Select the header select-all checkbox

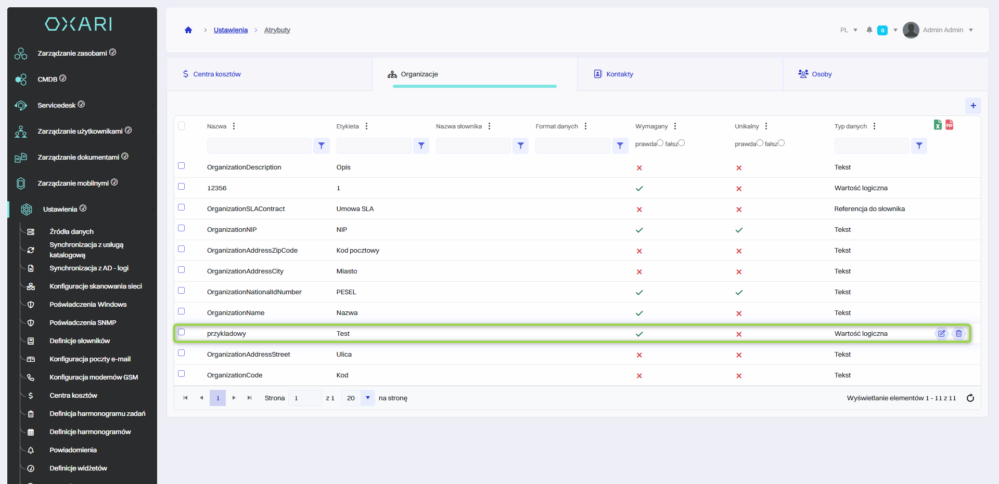[182, 126]
